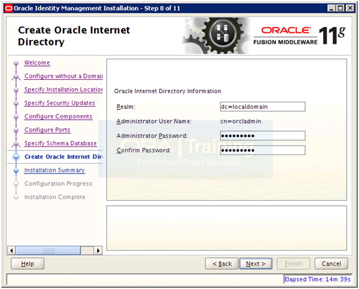Image resolution: width=359 pixels, height=289 pixels.
Task: Open the Installation Summary step
Action: (54, 170)
